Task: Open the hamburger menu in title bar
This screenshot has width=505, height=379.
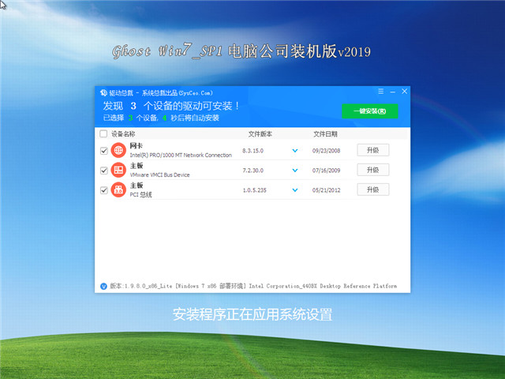Action: (380, 92)
